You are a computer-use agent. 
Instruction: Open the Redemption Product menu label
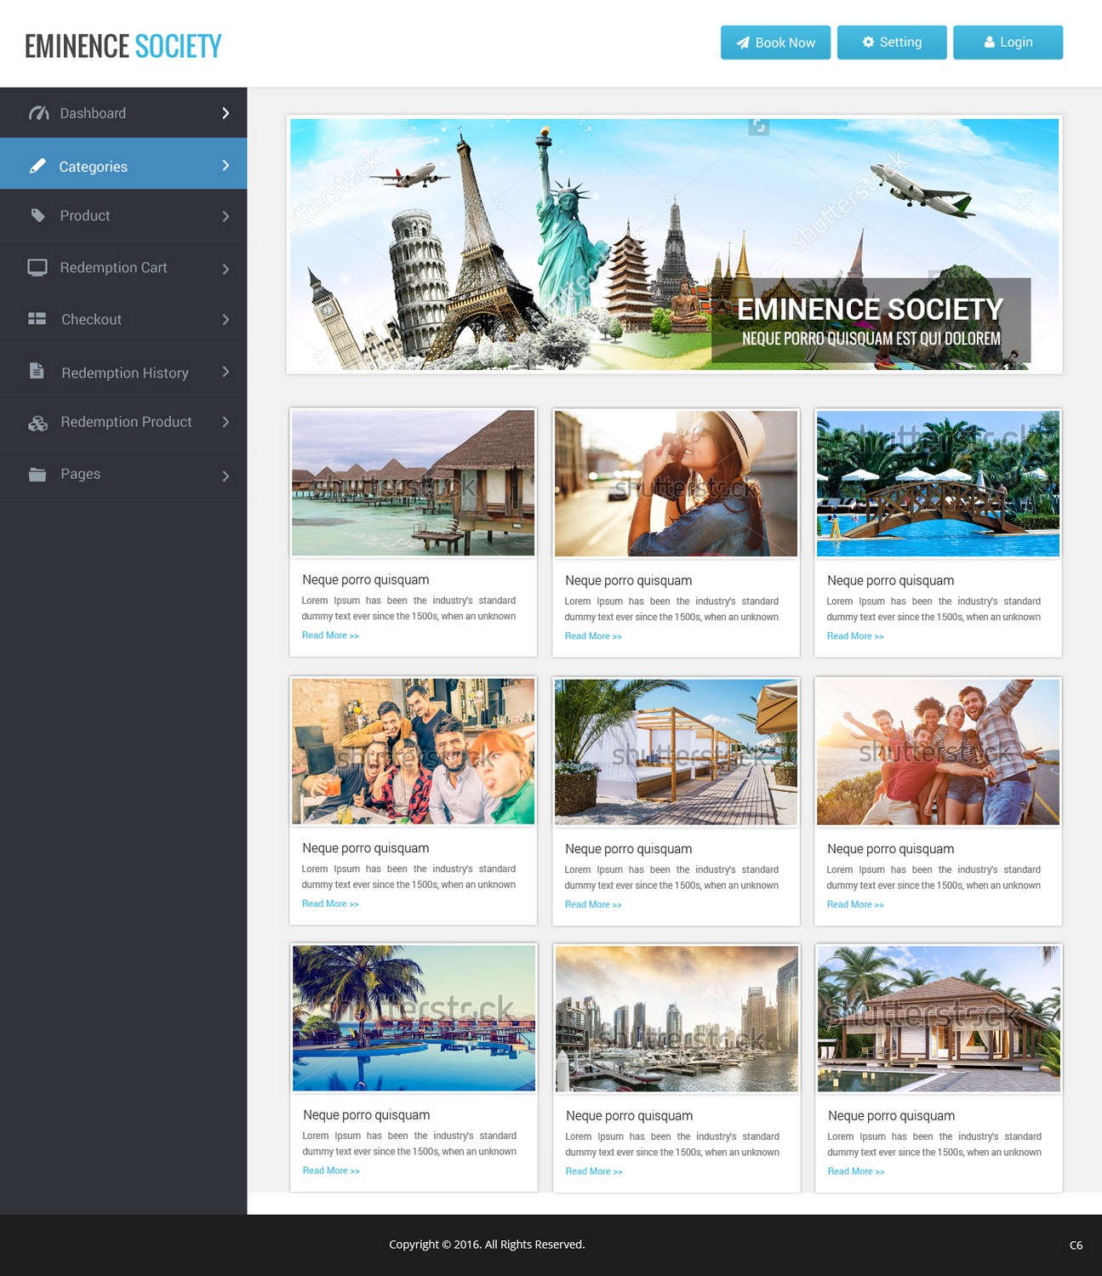click(x=126, y=422)
